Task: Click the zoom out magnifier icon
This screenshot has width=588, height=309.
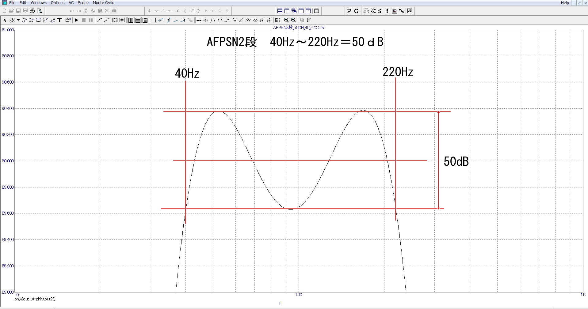Action: tap(293, 20)
